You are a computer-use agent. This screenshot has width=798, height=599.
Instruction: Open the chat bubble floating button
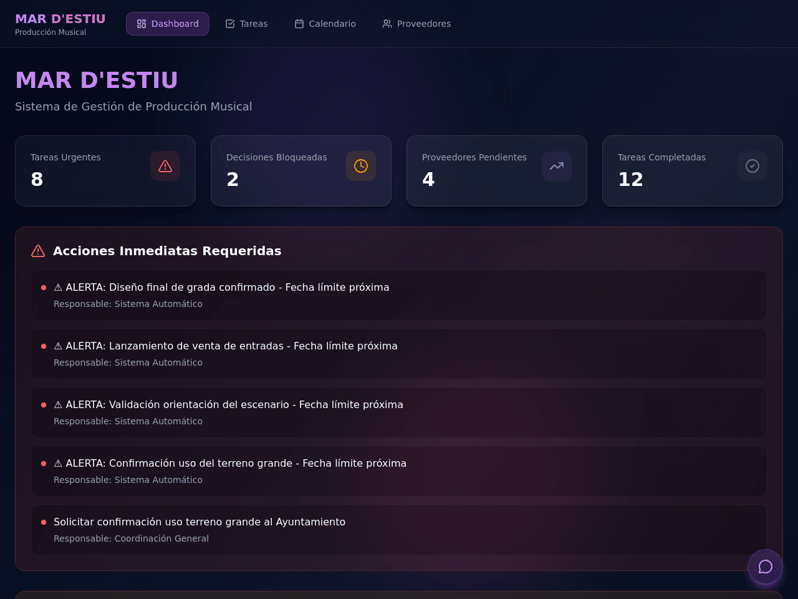pyautogui.click(x=766, y=567)
